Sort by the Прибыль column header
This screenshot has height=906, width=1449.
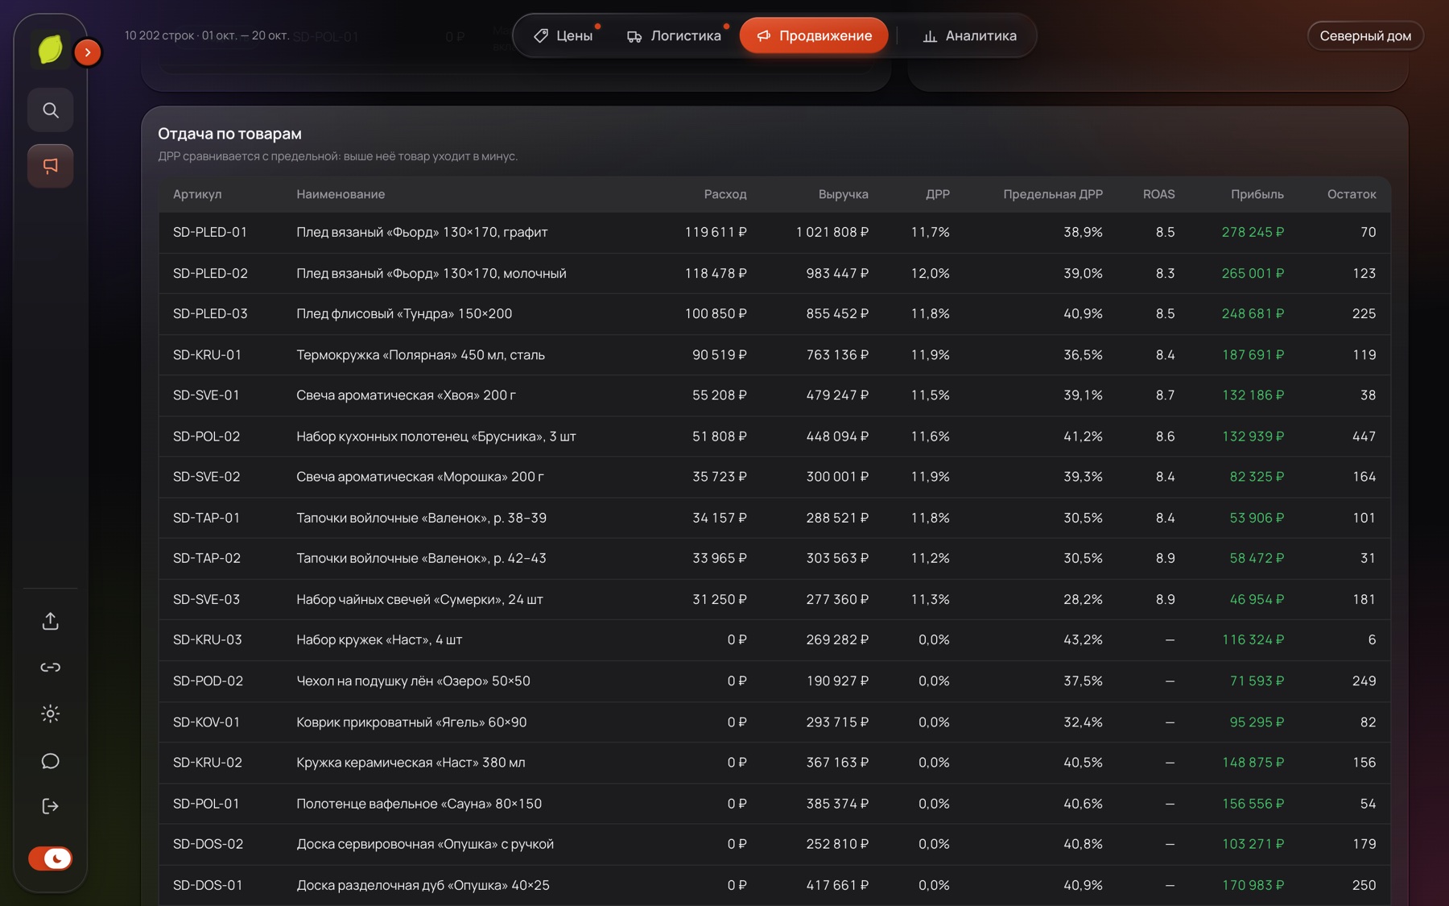[1257, 194]
